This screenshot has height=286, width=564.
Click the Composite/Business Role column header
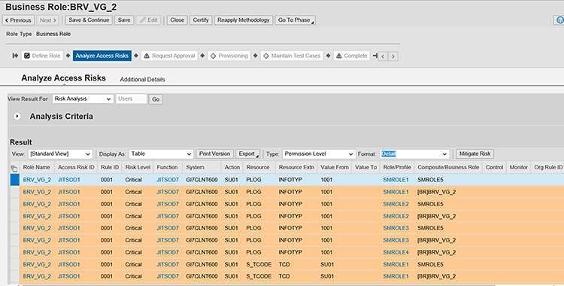tap(448, 168)
